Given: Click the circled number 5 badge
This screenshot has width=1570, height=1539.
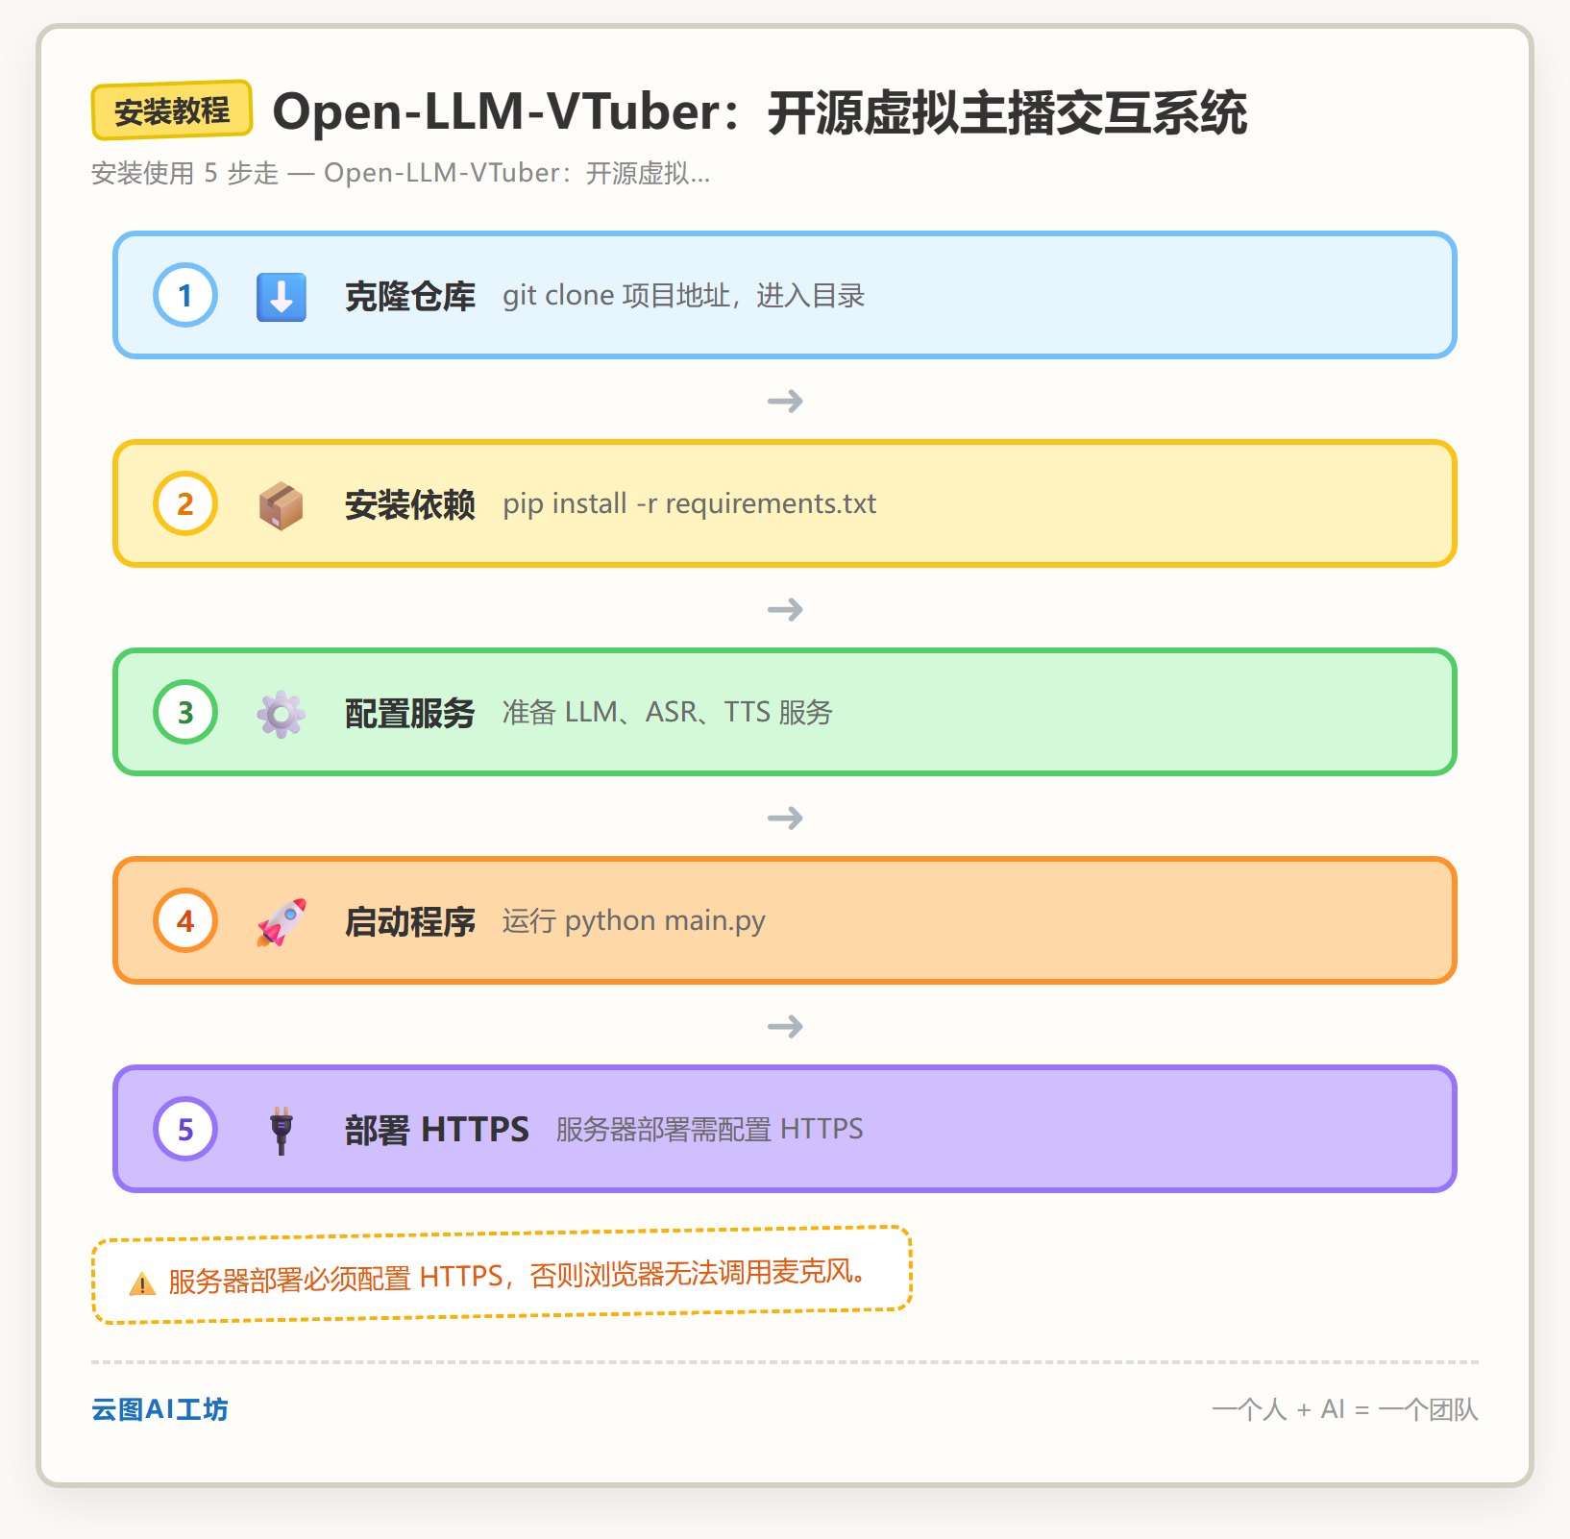Looking at the screenshot, I should click(x=185, y=1129).
